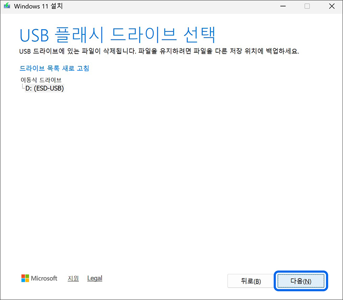Click the media creation tool title bar icon

coord(7,6)
